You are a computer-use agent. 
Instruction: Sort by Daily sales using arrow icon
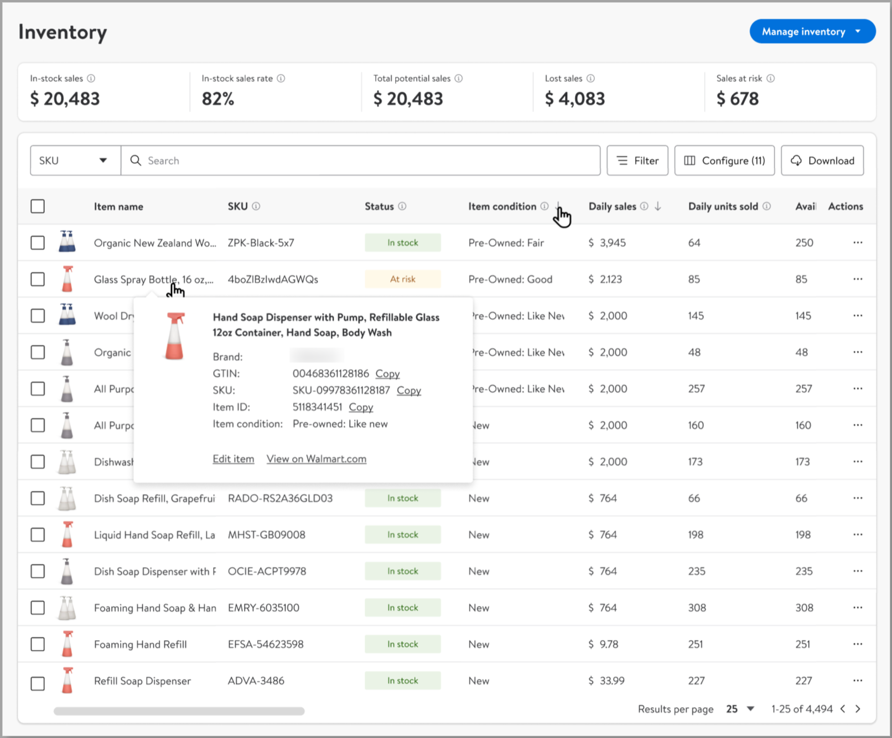[658, 206]
